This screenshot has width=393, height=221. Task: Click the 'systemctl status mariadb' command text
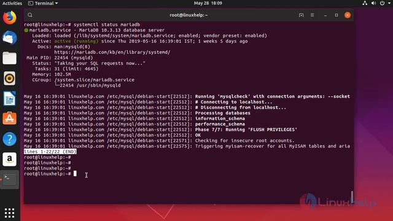tap(107, 25)
